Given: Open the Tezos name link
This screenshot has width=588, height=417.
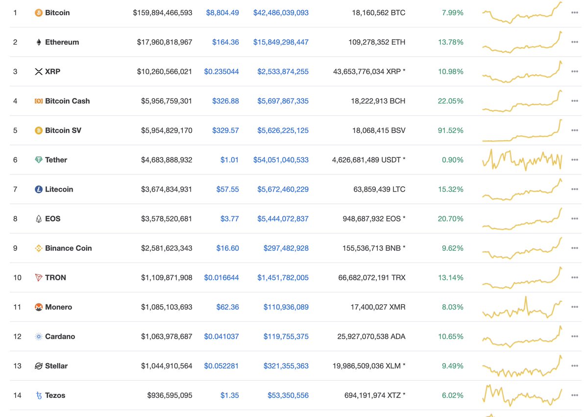Looking at the screenshot, I should (x=55, y=395).
